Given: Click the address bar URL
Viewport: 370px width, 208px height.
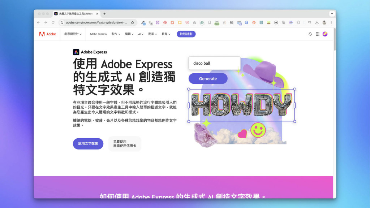Looking at the screenshot, I should [96, 23].
